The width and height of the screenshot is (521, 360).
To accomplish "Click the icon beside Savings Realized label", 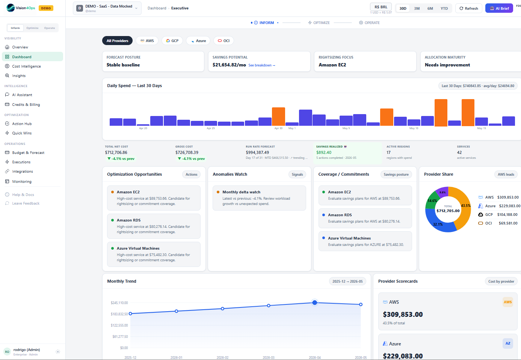I will pos(345,147).
